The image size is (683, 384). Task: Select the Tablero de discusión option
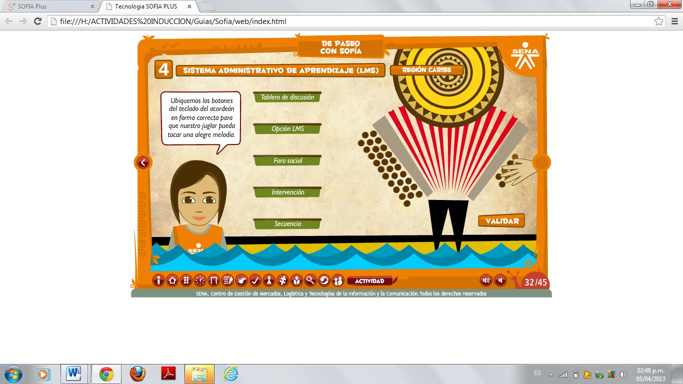(287, 97)
